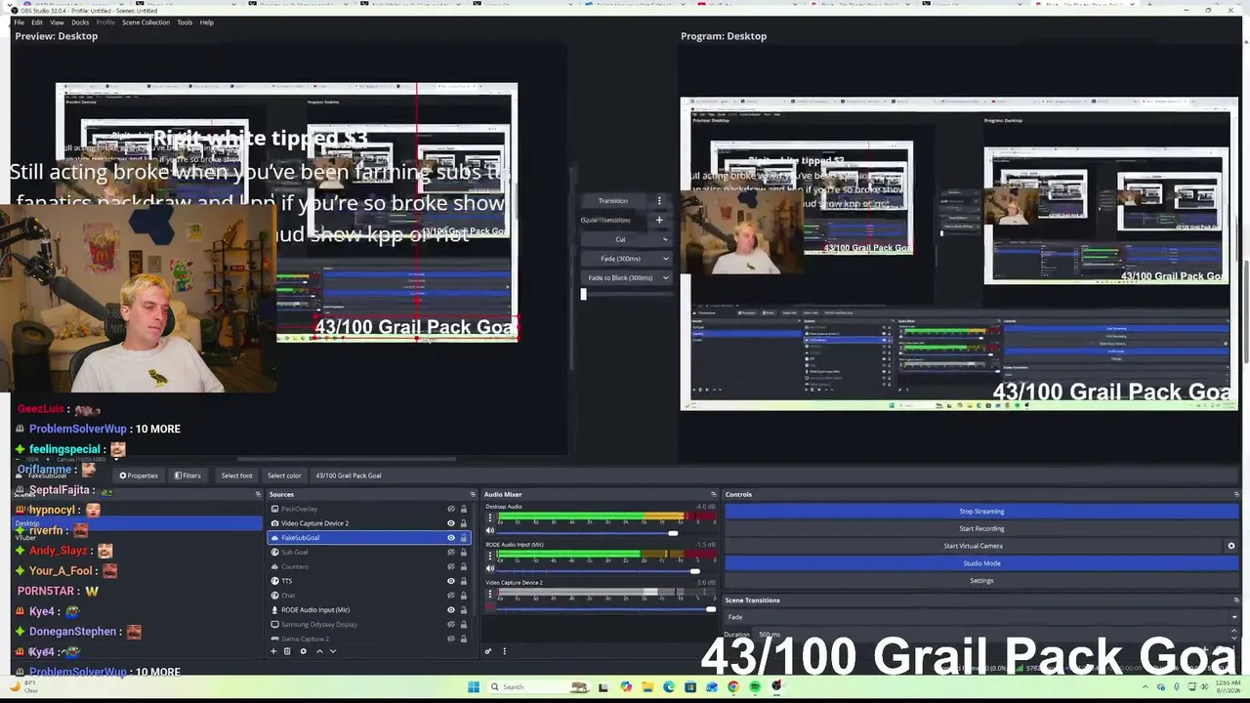Open the Transition button's three-dot menu
The image size is (1250, 703).
coord(659,200)
